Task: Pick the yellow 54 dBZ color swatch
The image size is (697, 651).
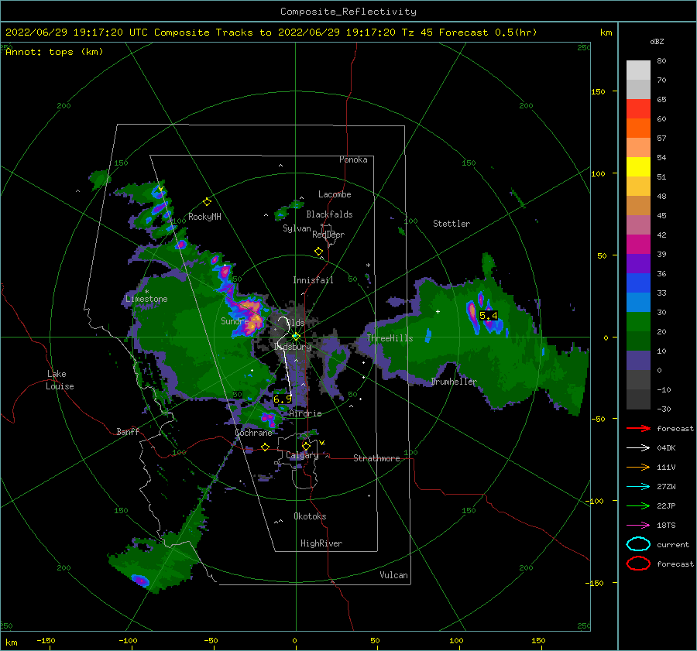Action: tap(638, 166)
